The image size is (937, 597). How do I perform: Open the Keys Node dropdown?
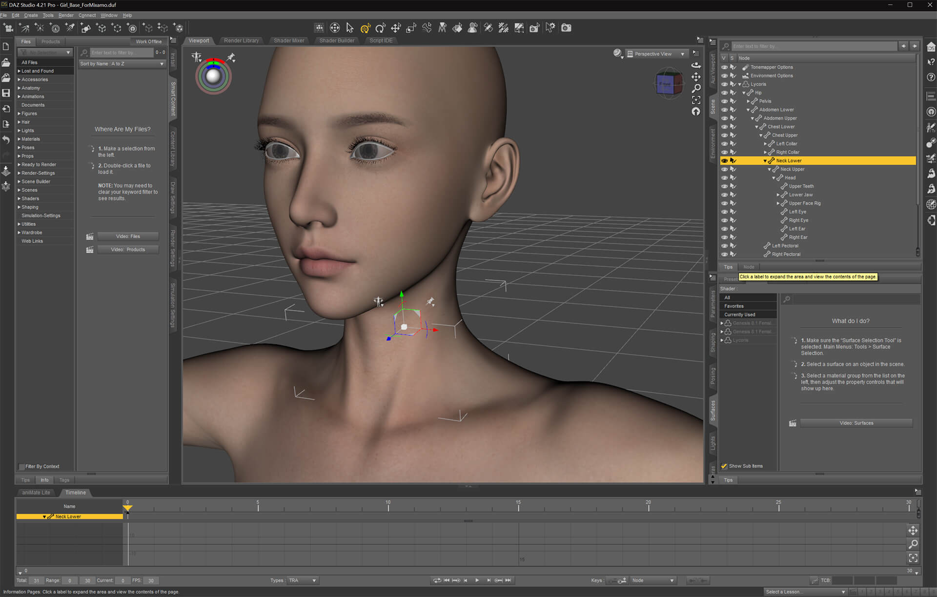pos(653,580)
